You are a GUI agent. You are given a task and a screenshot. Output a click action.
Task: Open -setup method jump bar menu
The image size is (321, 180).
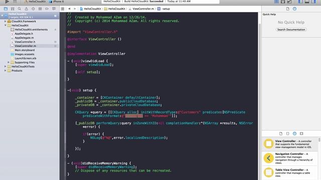164,9
